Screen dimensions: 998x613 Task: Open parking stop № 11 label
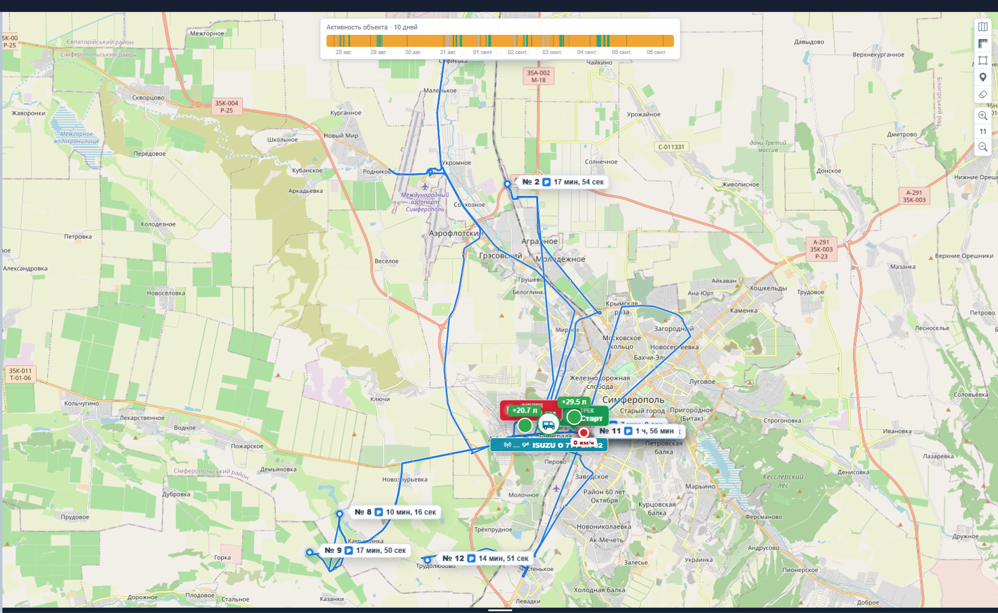(x=638, y=431)
